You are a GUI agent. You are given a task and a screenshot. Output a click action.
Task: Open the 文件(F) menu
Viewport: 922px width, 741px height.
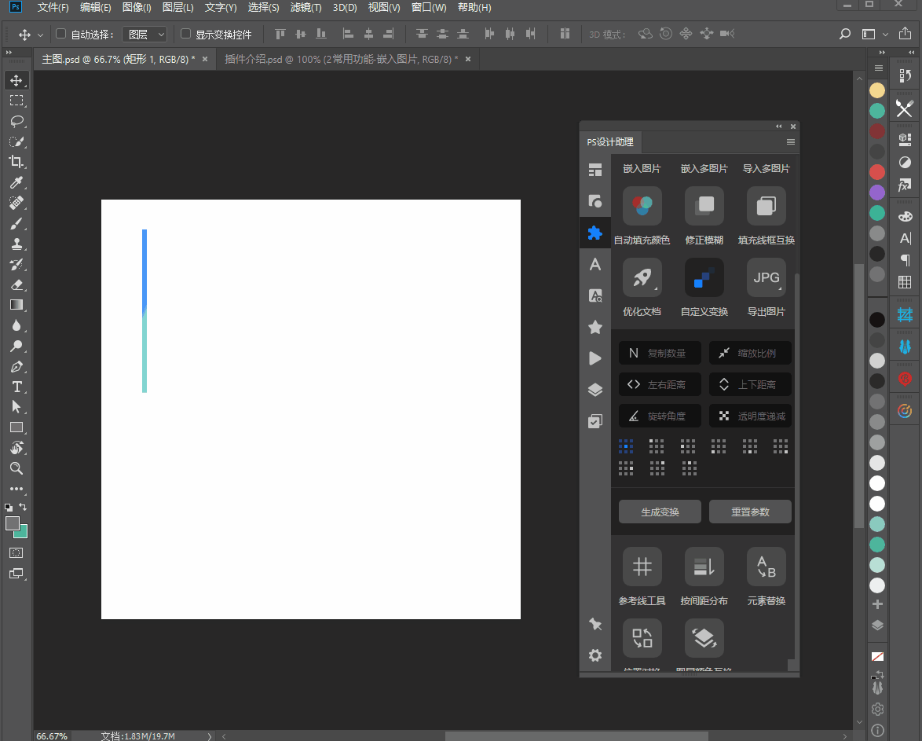pyautogui.click(x=53, y=8)
